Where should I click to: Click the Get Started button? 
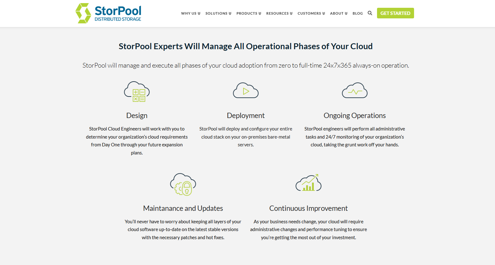click(395, 13)
